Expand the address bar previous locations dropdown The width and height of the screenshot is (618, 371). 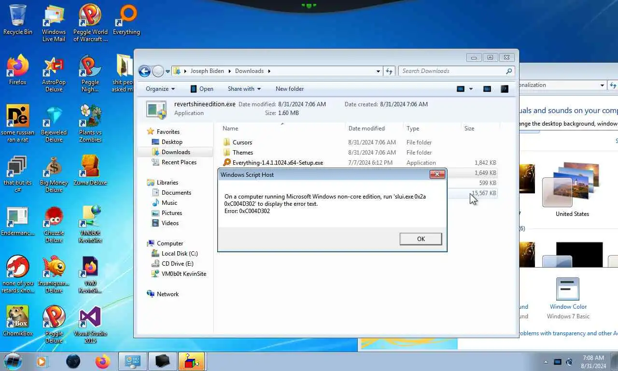tap(378, 71)
